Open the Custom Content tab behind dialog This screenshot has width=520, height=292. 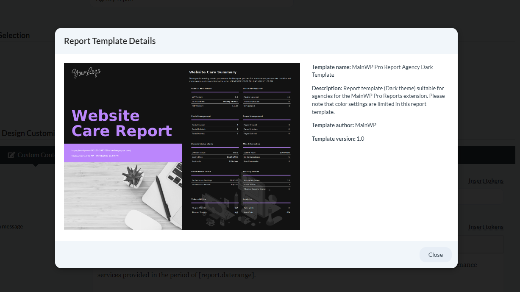pos(31,155)
